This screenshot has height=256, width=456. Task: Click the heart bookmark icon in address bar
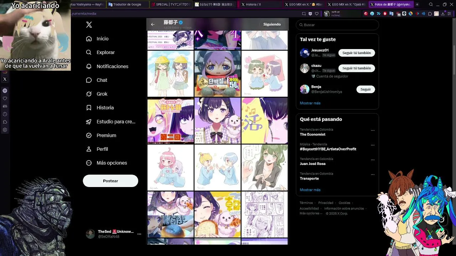[317, 14]
